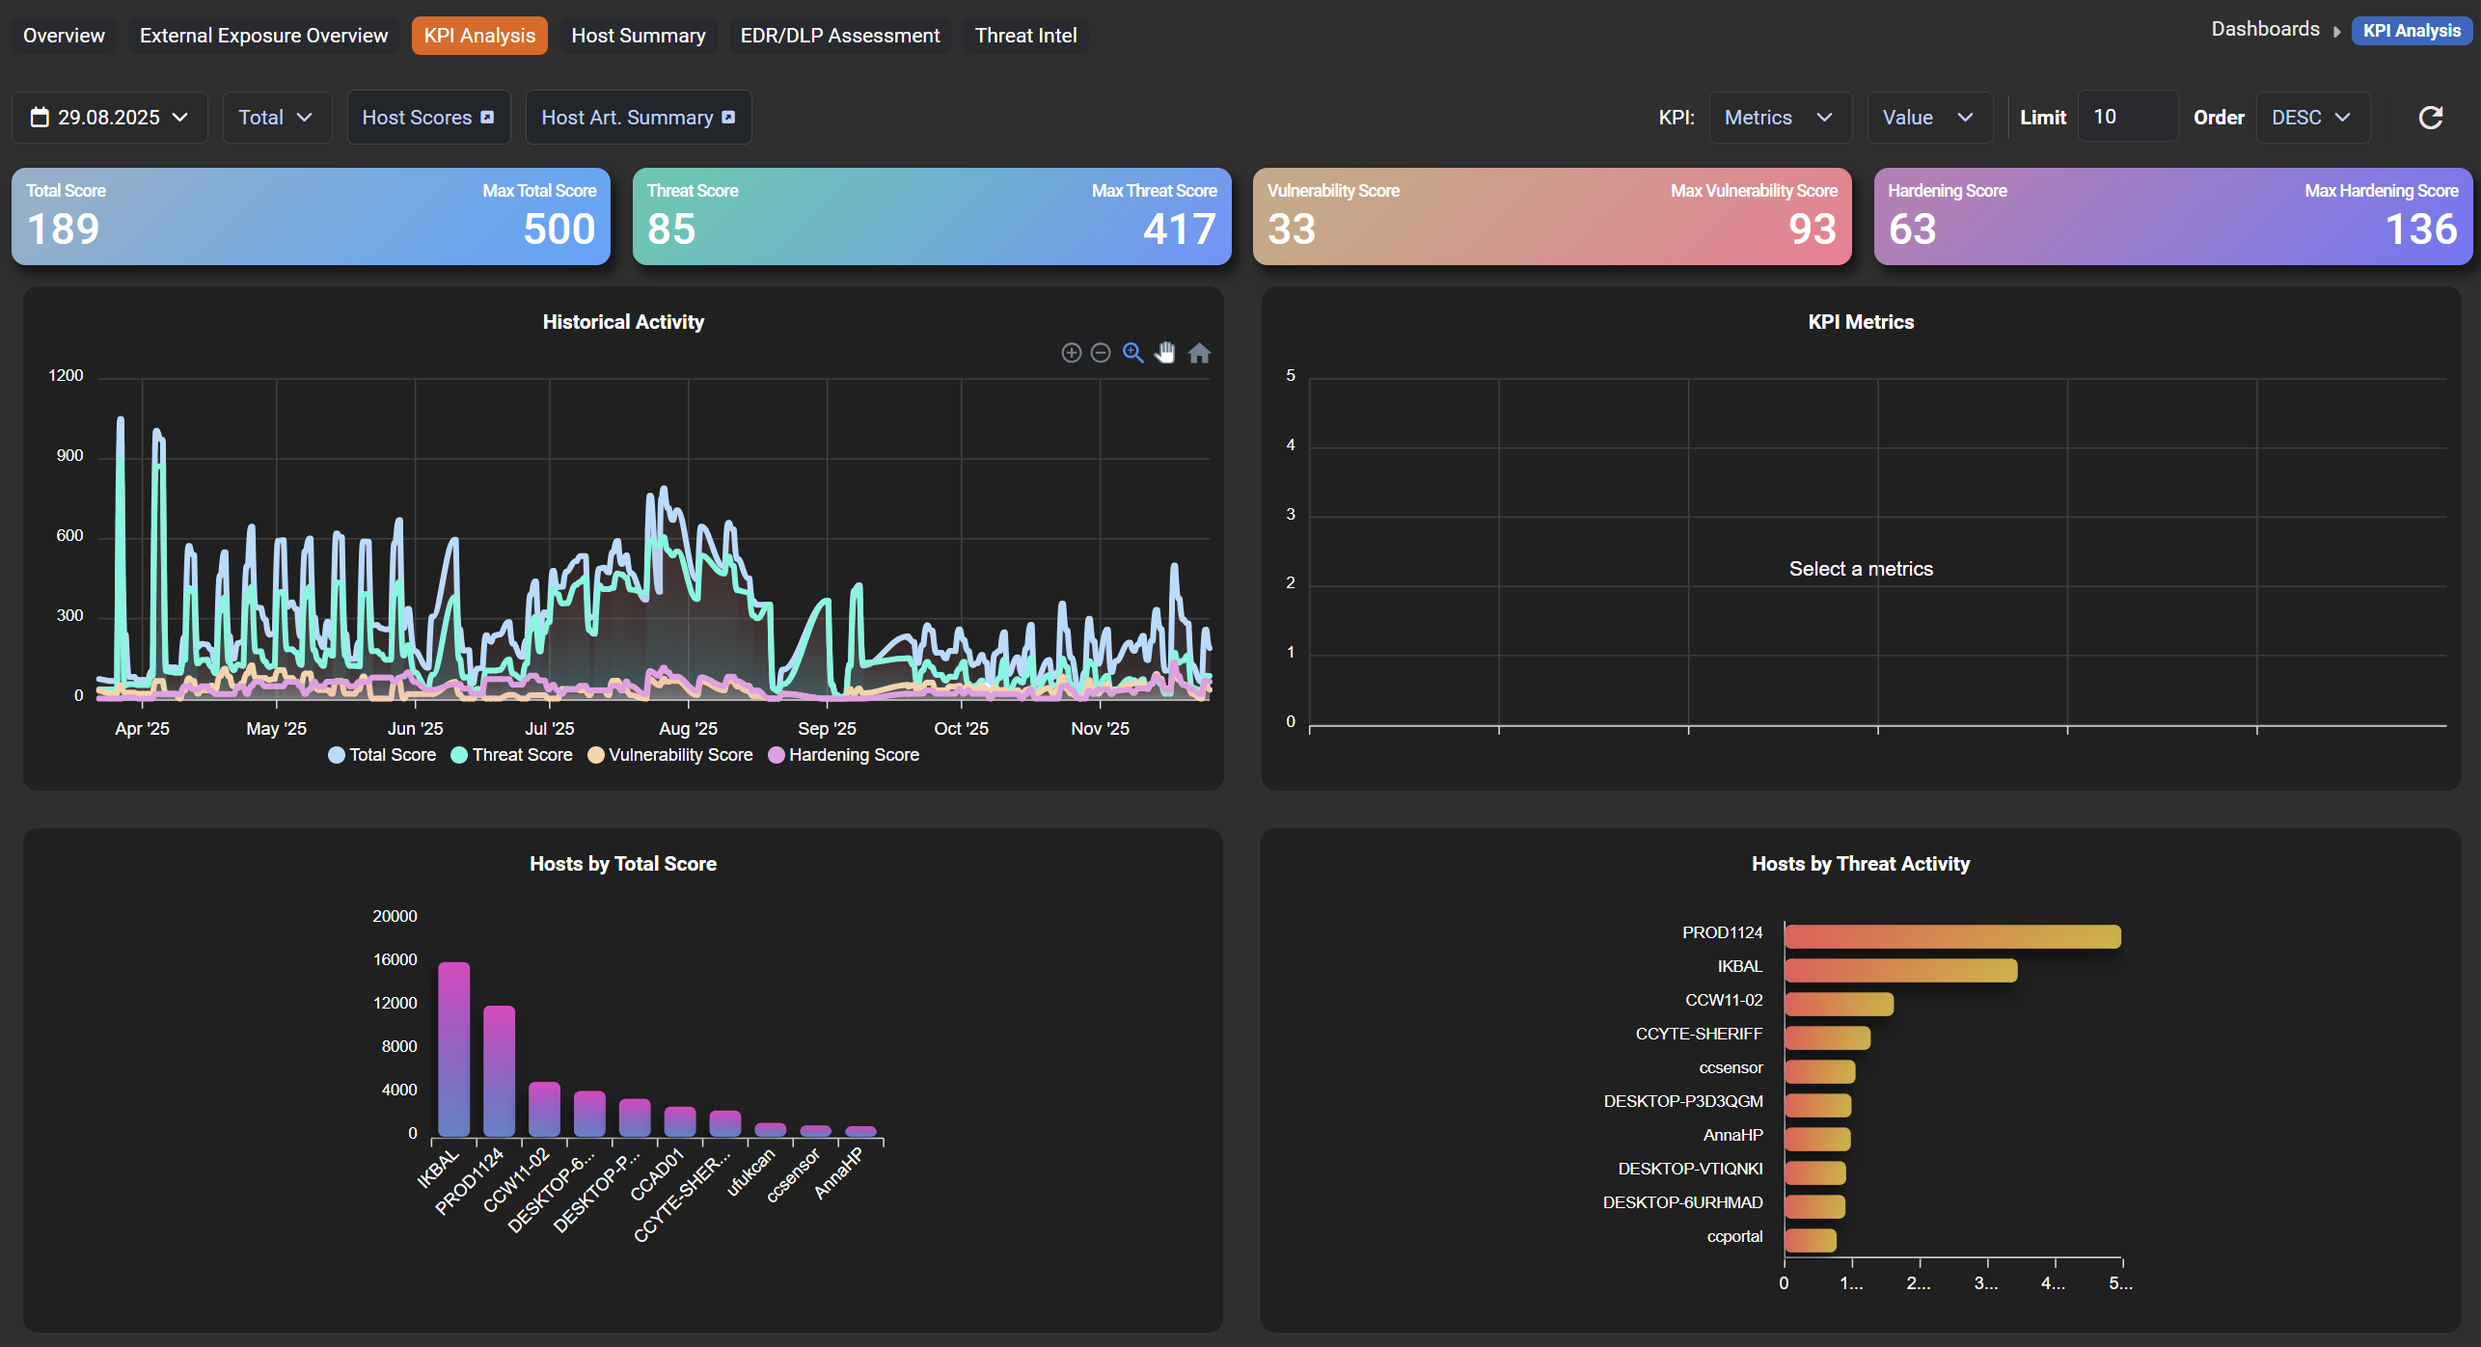Activate the chart panning hand tool

1165,353
